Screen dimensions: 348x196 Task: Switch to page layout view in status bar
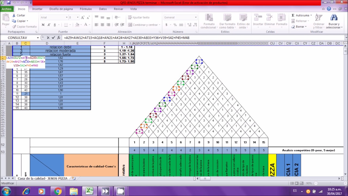click(297, 183)
